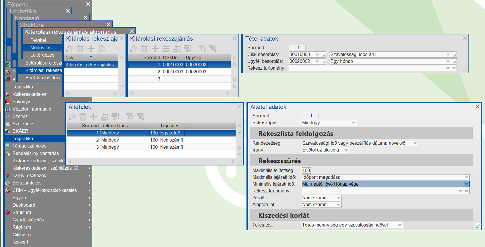Open the Irány dropdown
The height and width of the screenshot is (247, 485).
pyautogui.click(x=346, y=150)
